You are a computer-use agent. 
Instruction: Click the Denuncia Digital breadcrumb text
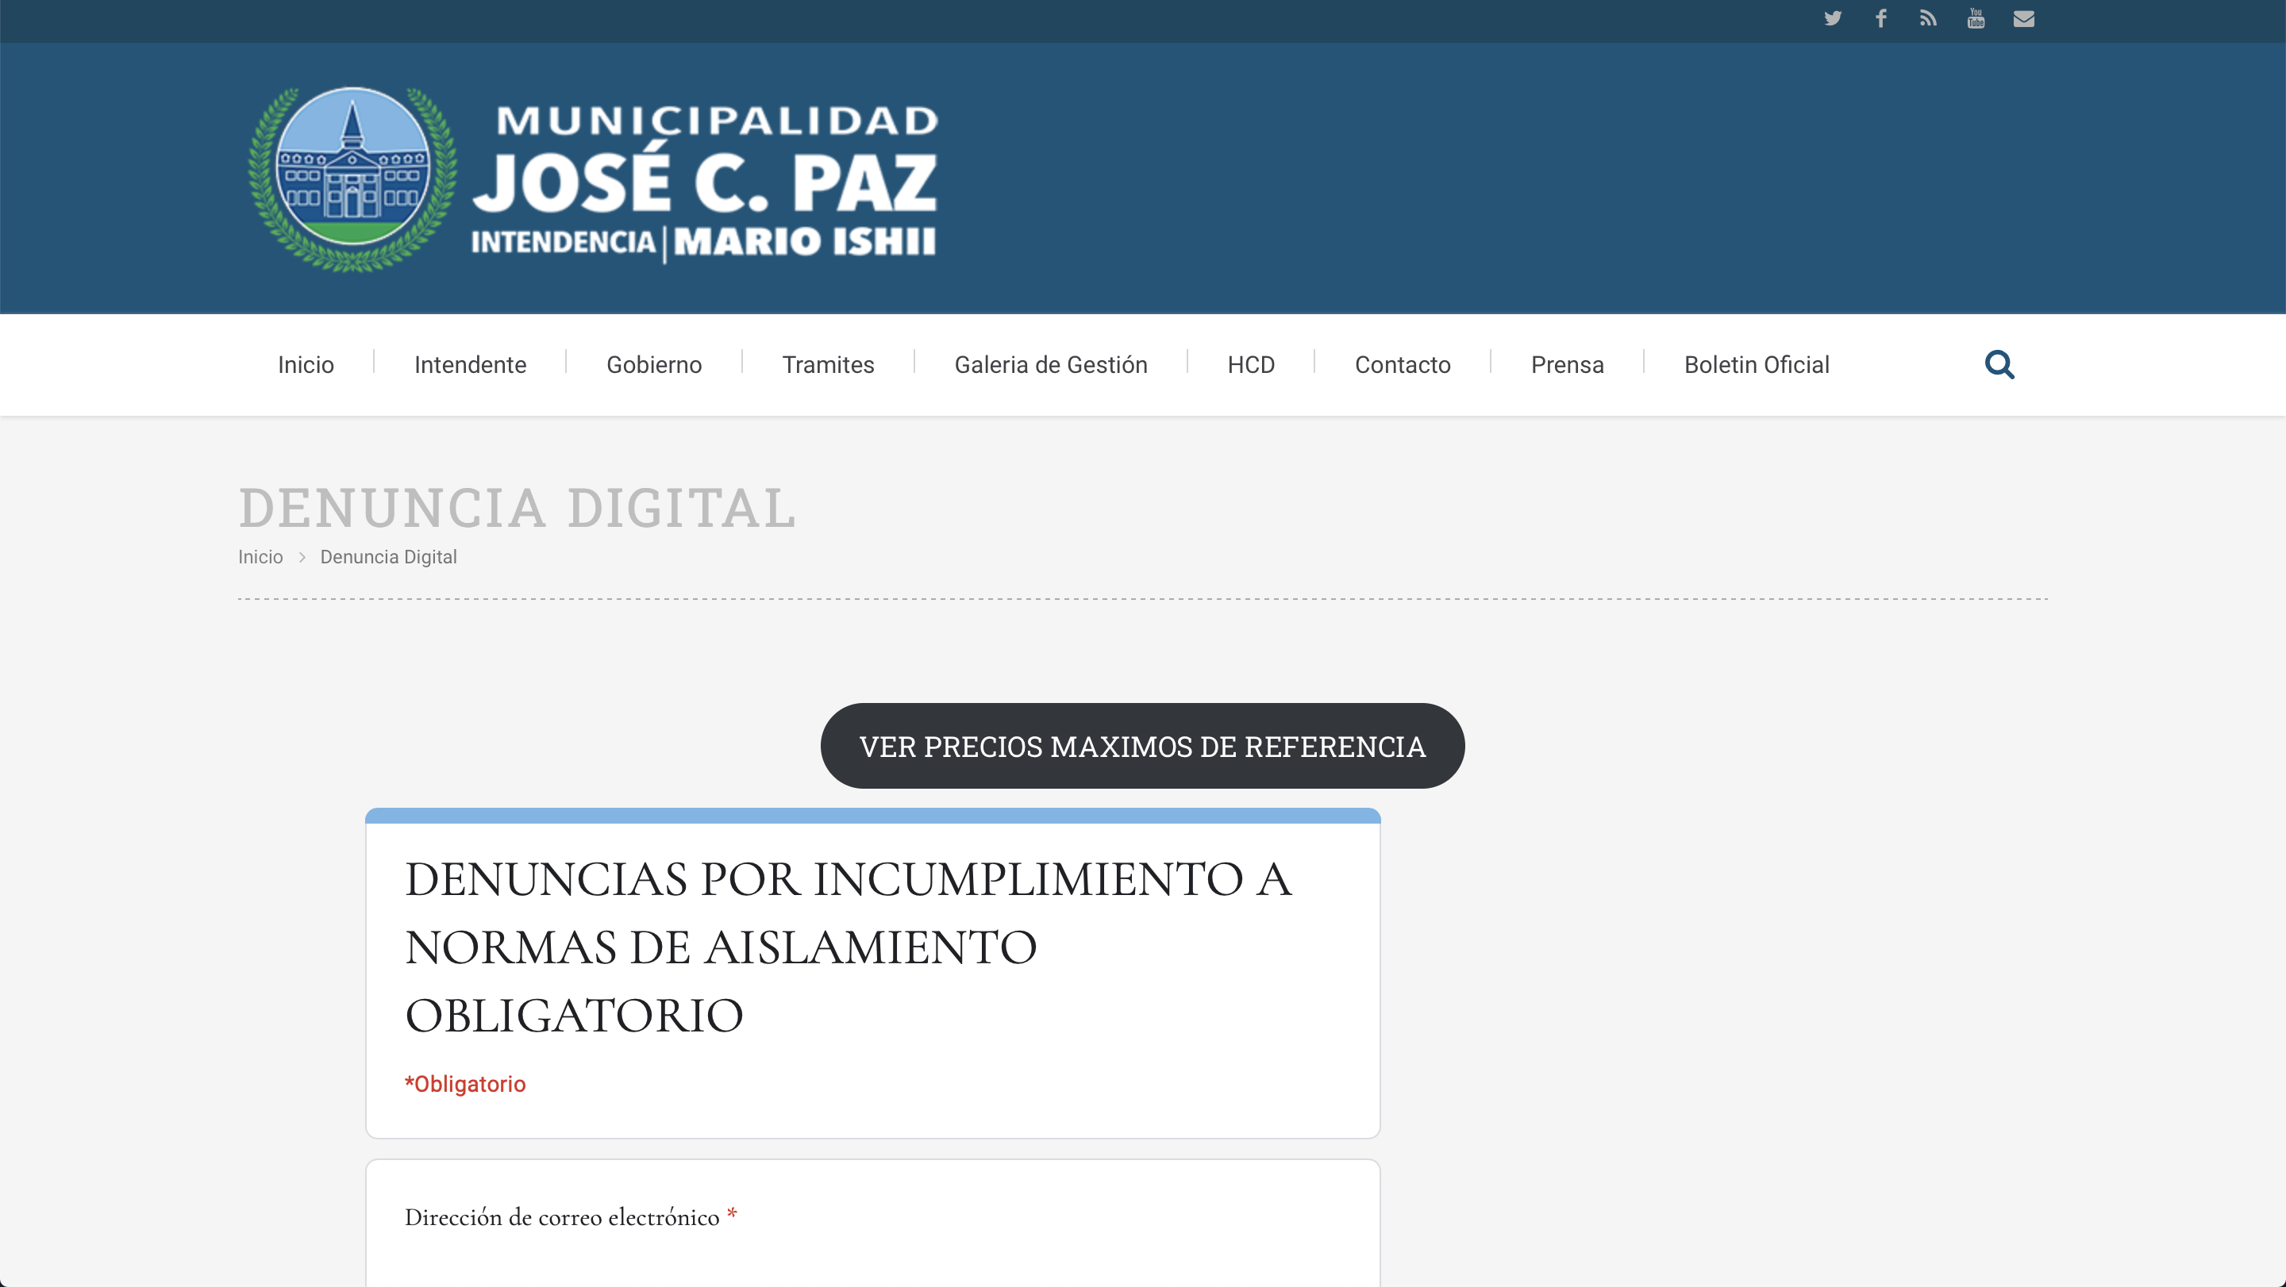(x=389, y=557)
